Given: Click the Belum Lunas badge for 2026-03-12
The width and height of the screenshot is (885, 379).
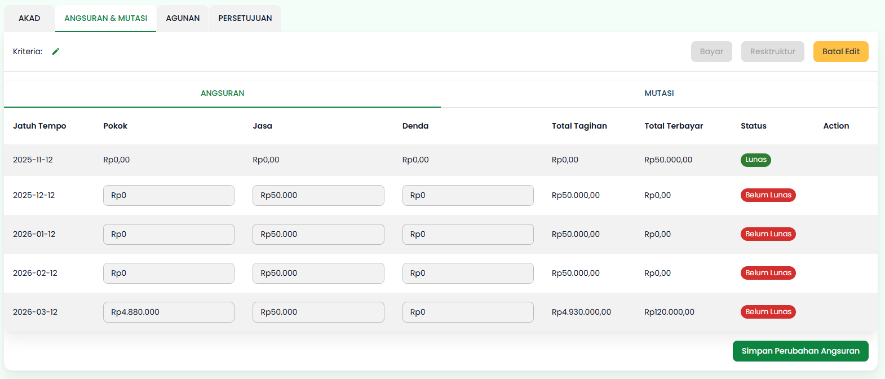Looking at the screenshot, I should point(768,312).
